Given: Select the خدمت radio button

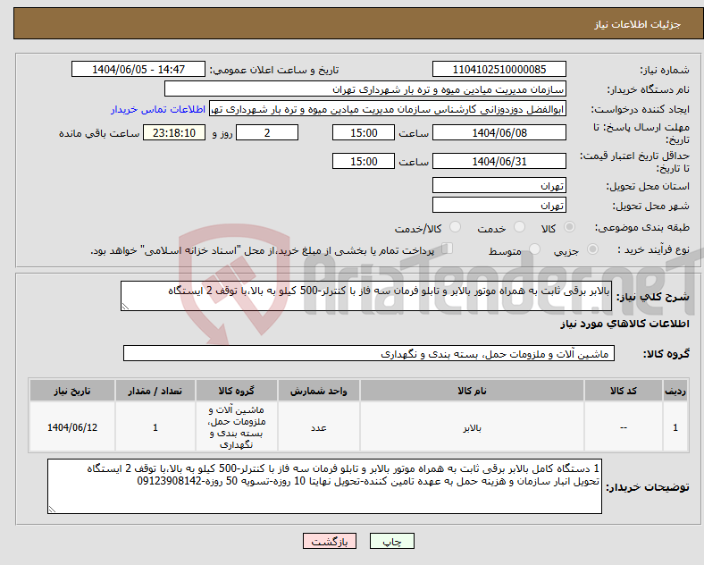Looking at the screenshot, I should pos(519,227).
